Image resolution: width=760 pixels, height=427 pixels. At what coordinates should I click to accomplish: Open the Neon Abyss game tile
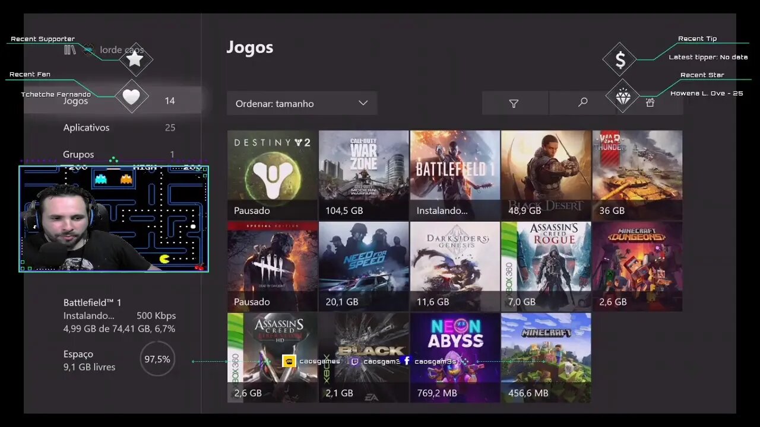(x=455, y=358)
